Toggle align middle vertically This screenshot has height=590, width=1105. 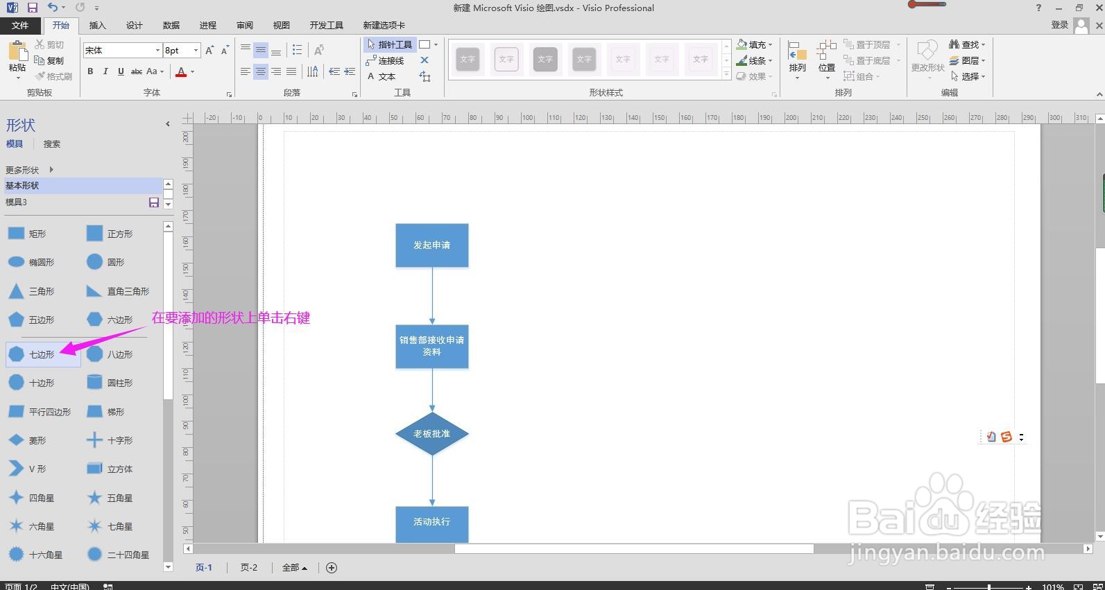pos(261,50)
